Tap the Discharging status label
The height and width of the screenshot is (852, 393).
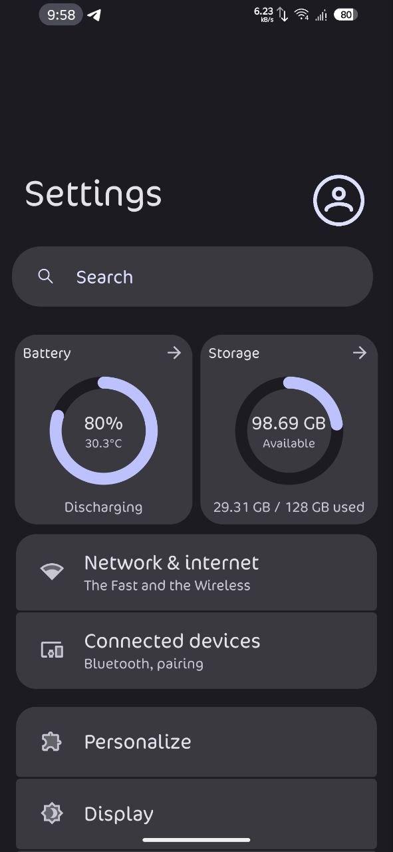click(104, 507)
